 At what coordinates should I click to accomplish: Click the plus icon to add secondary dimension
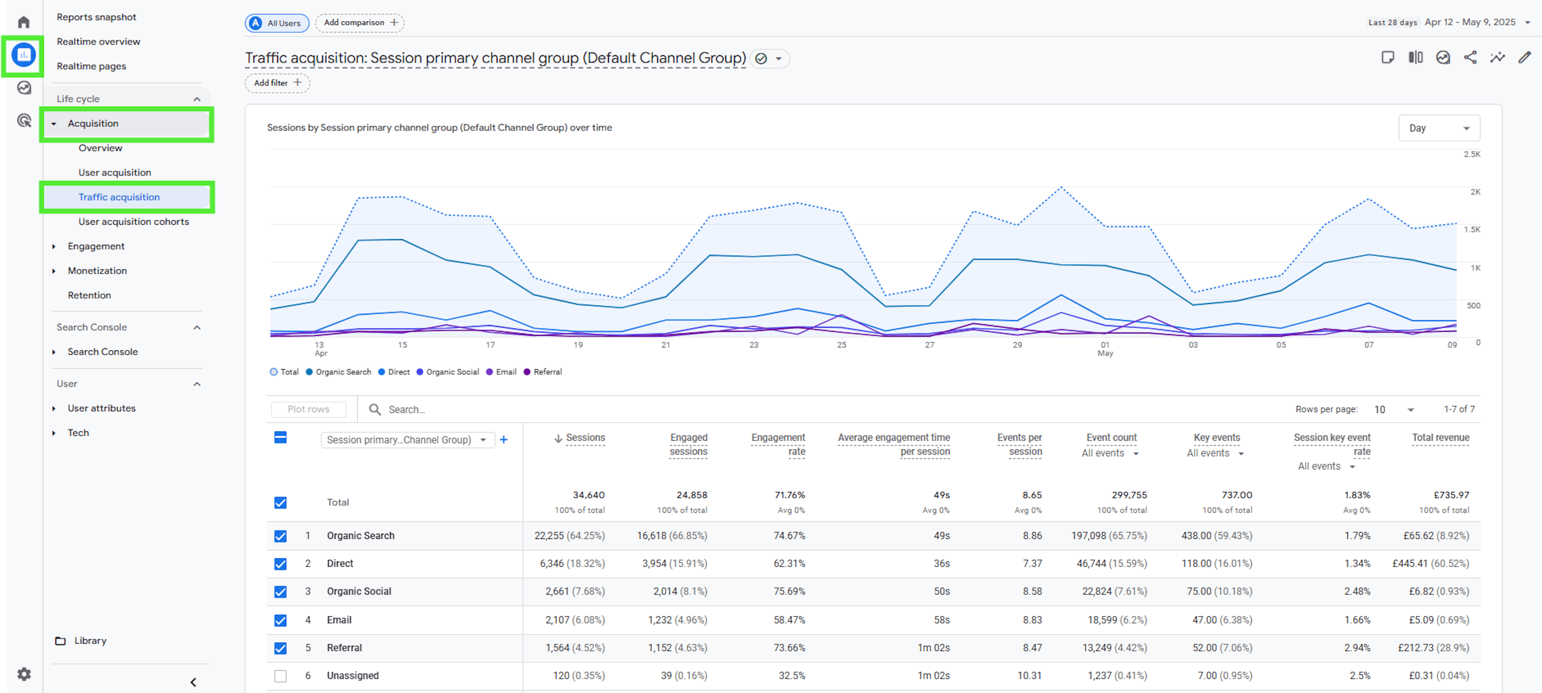[504, 439]
